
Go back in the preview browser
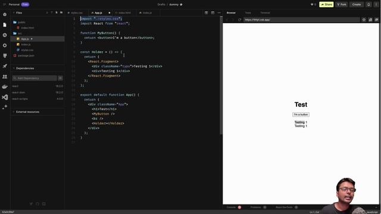point(227,20)
